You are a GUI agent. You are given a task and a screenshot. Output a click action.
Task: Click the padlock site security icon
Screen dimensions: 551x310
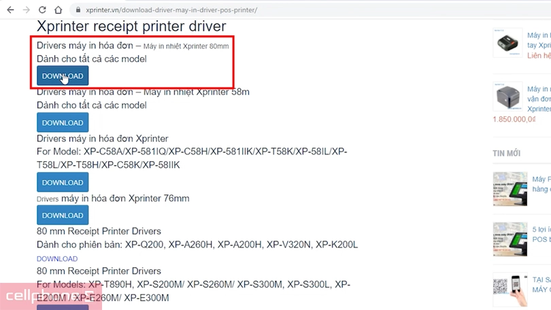tap(78, 10)
